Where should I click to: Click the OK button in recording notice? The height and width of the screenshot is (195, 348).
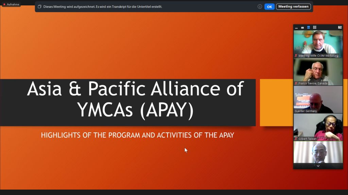pos(269,7)
